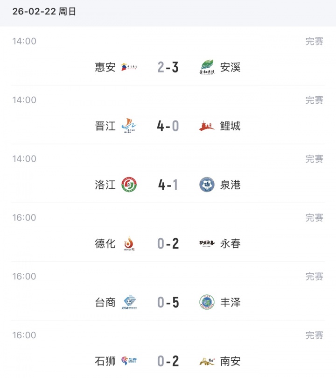
Task: View the 洛江 4-1 泉港 match score
Action: (168, 185)
